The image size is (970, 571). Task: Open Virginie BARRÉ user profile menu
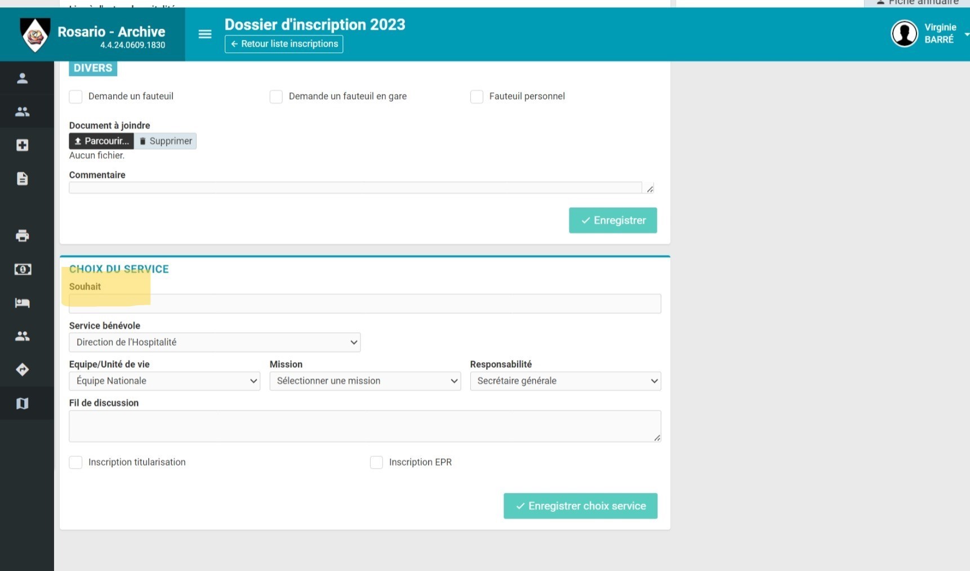click(929, 34)
